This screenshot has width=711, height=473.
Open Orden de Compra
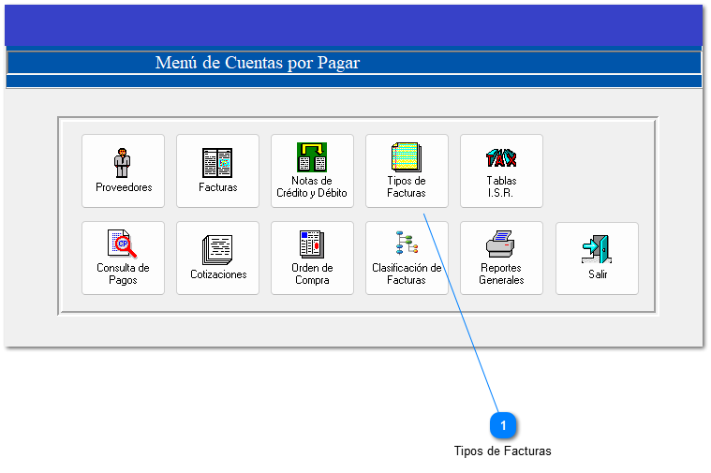(312, 258)
